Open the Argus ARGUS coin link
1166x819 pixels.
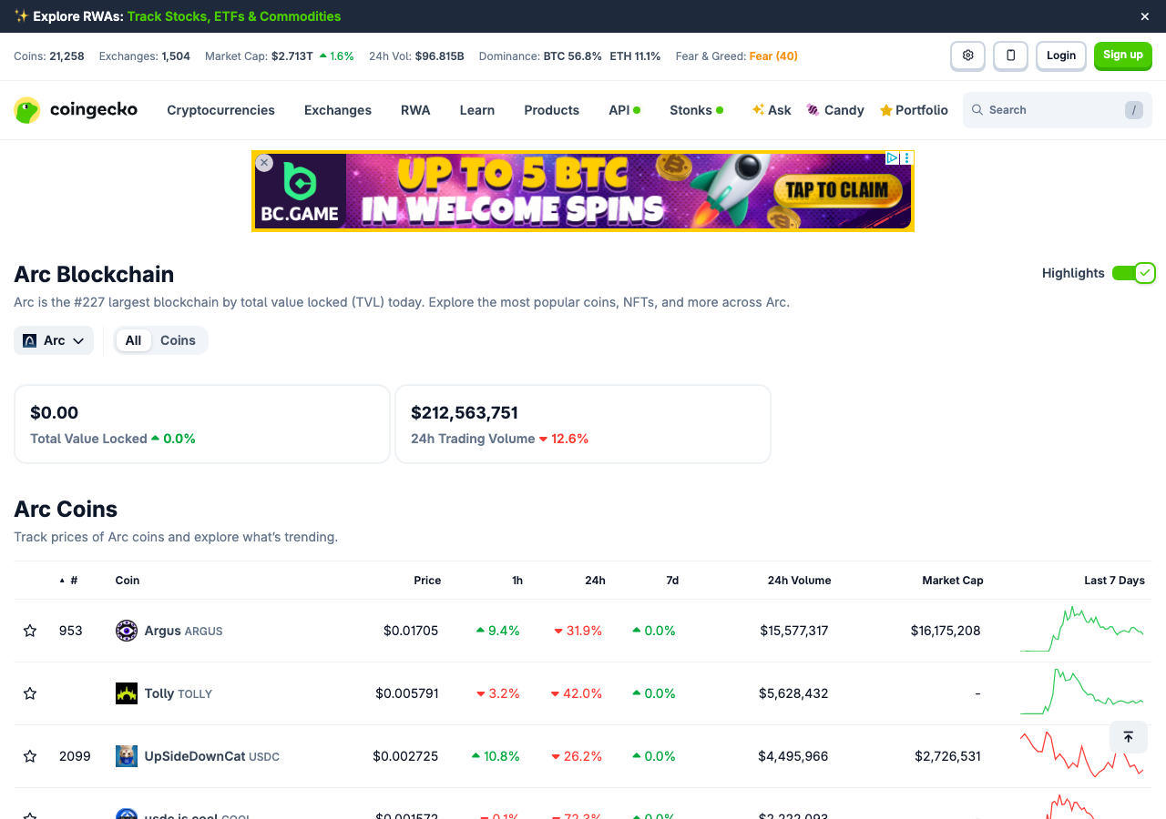point(183,631)
